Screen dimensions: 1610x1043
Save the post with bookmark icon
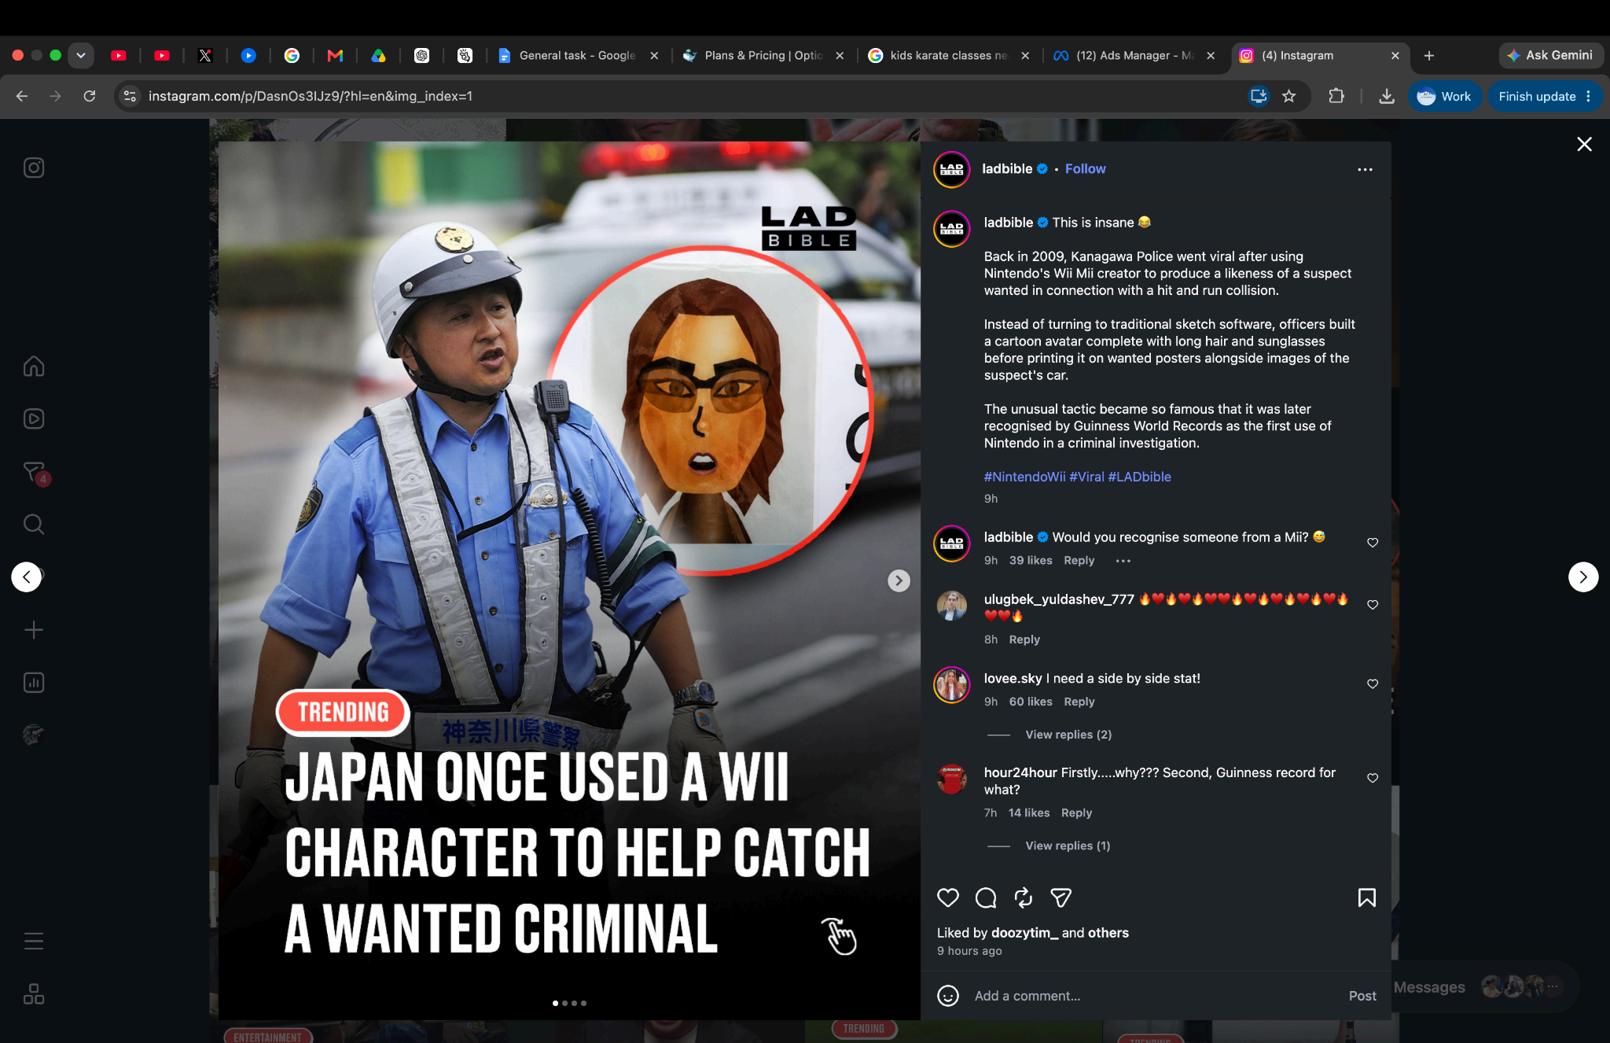coord(1367,897)
